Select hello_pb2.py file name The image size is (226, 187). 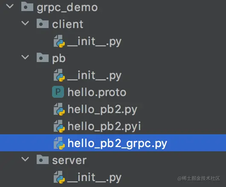coord(102,110)
